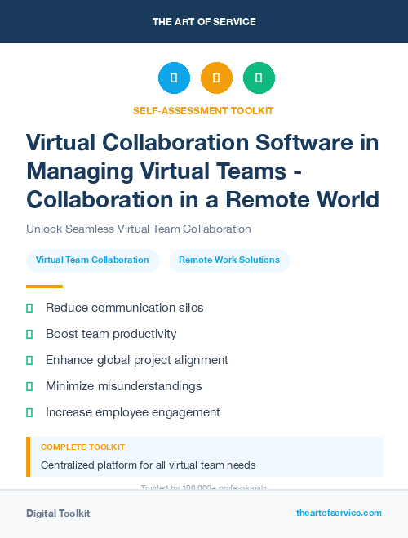Click the Increase employee engagement text
The image size is (408, 538).
click(x=133, y=412)
